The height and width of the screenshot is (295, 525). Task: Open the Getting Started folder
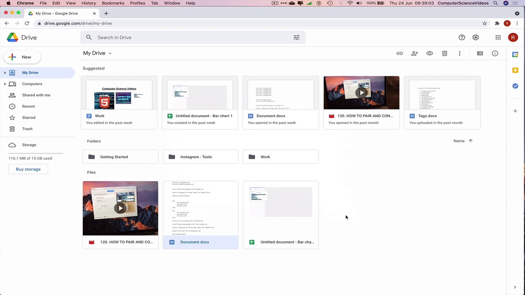(120, 157)
